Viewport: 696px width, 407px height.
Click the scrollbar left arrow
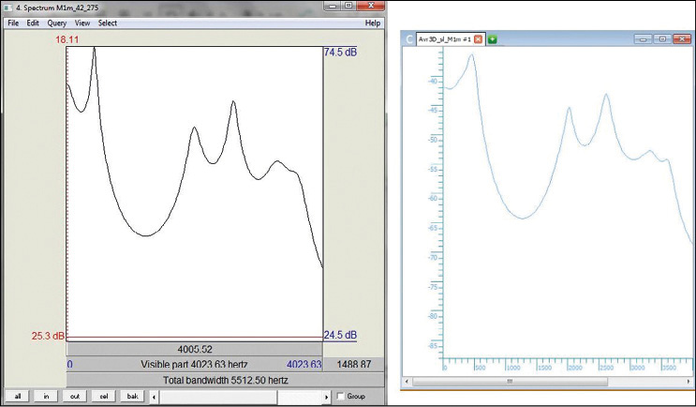pos(155,397)
